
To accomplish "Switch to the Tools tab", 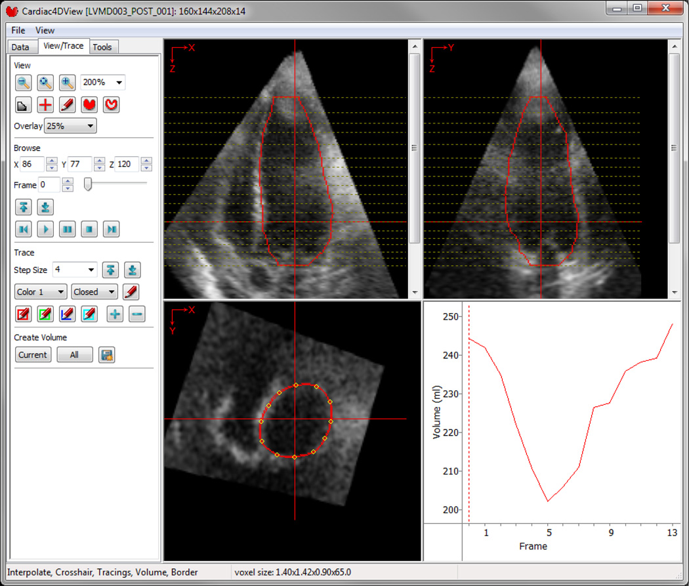I will pyautogui.click(x=102, y=47).
